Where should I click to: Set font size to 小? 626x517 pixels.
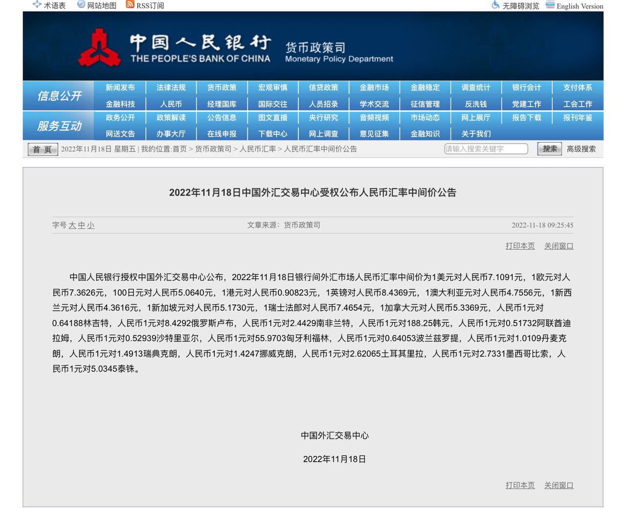click(x=90, y=225)
